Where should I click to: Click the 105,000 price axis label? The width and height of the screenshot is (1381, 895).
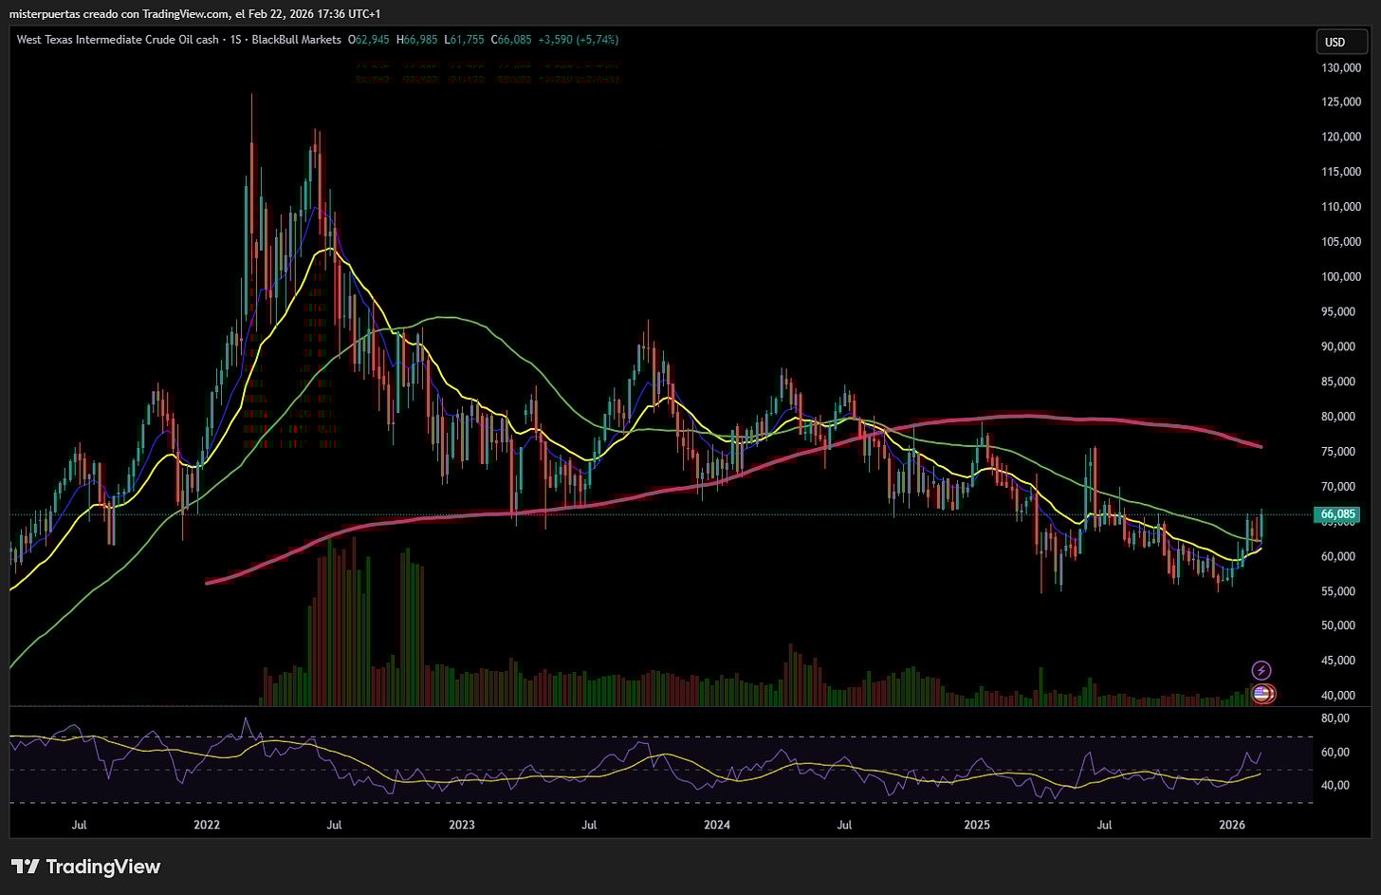[x=1341, y=242]
